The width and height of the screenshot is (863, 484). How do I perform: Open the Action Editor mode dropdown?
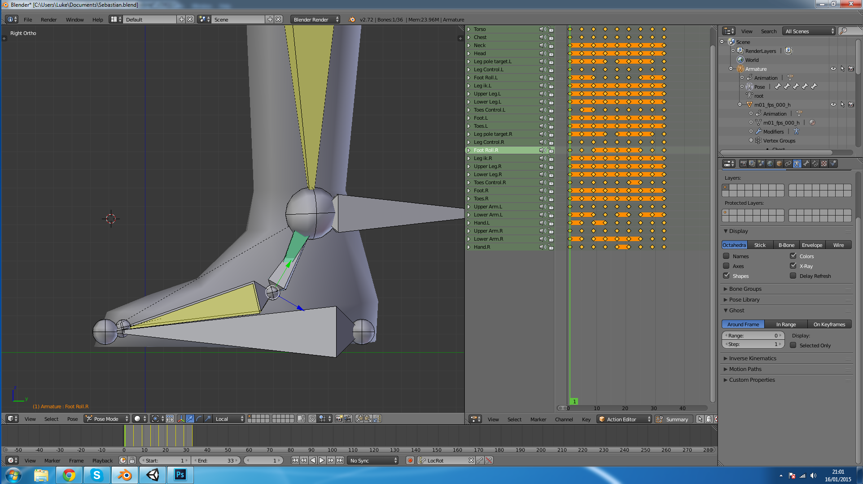pyautogui.click(x=624, y=419)
